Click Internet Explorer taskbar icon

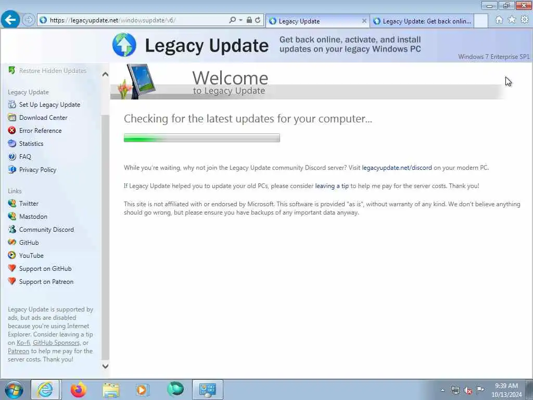(x=45, y=390)
